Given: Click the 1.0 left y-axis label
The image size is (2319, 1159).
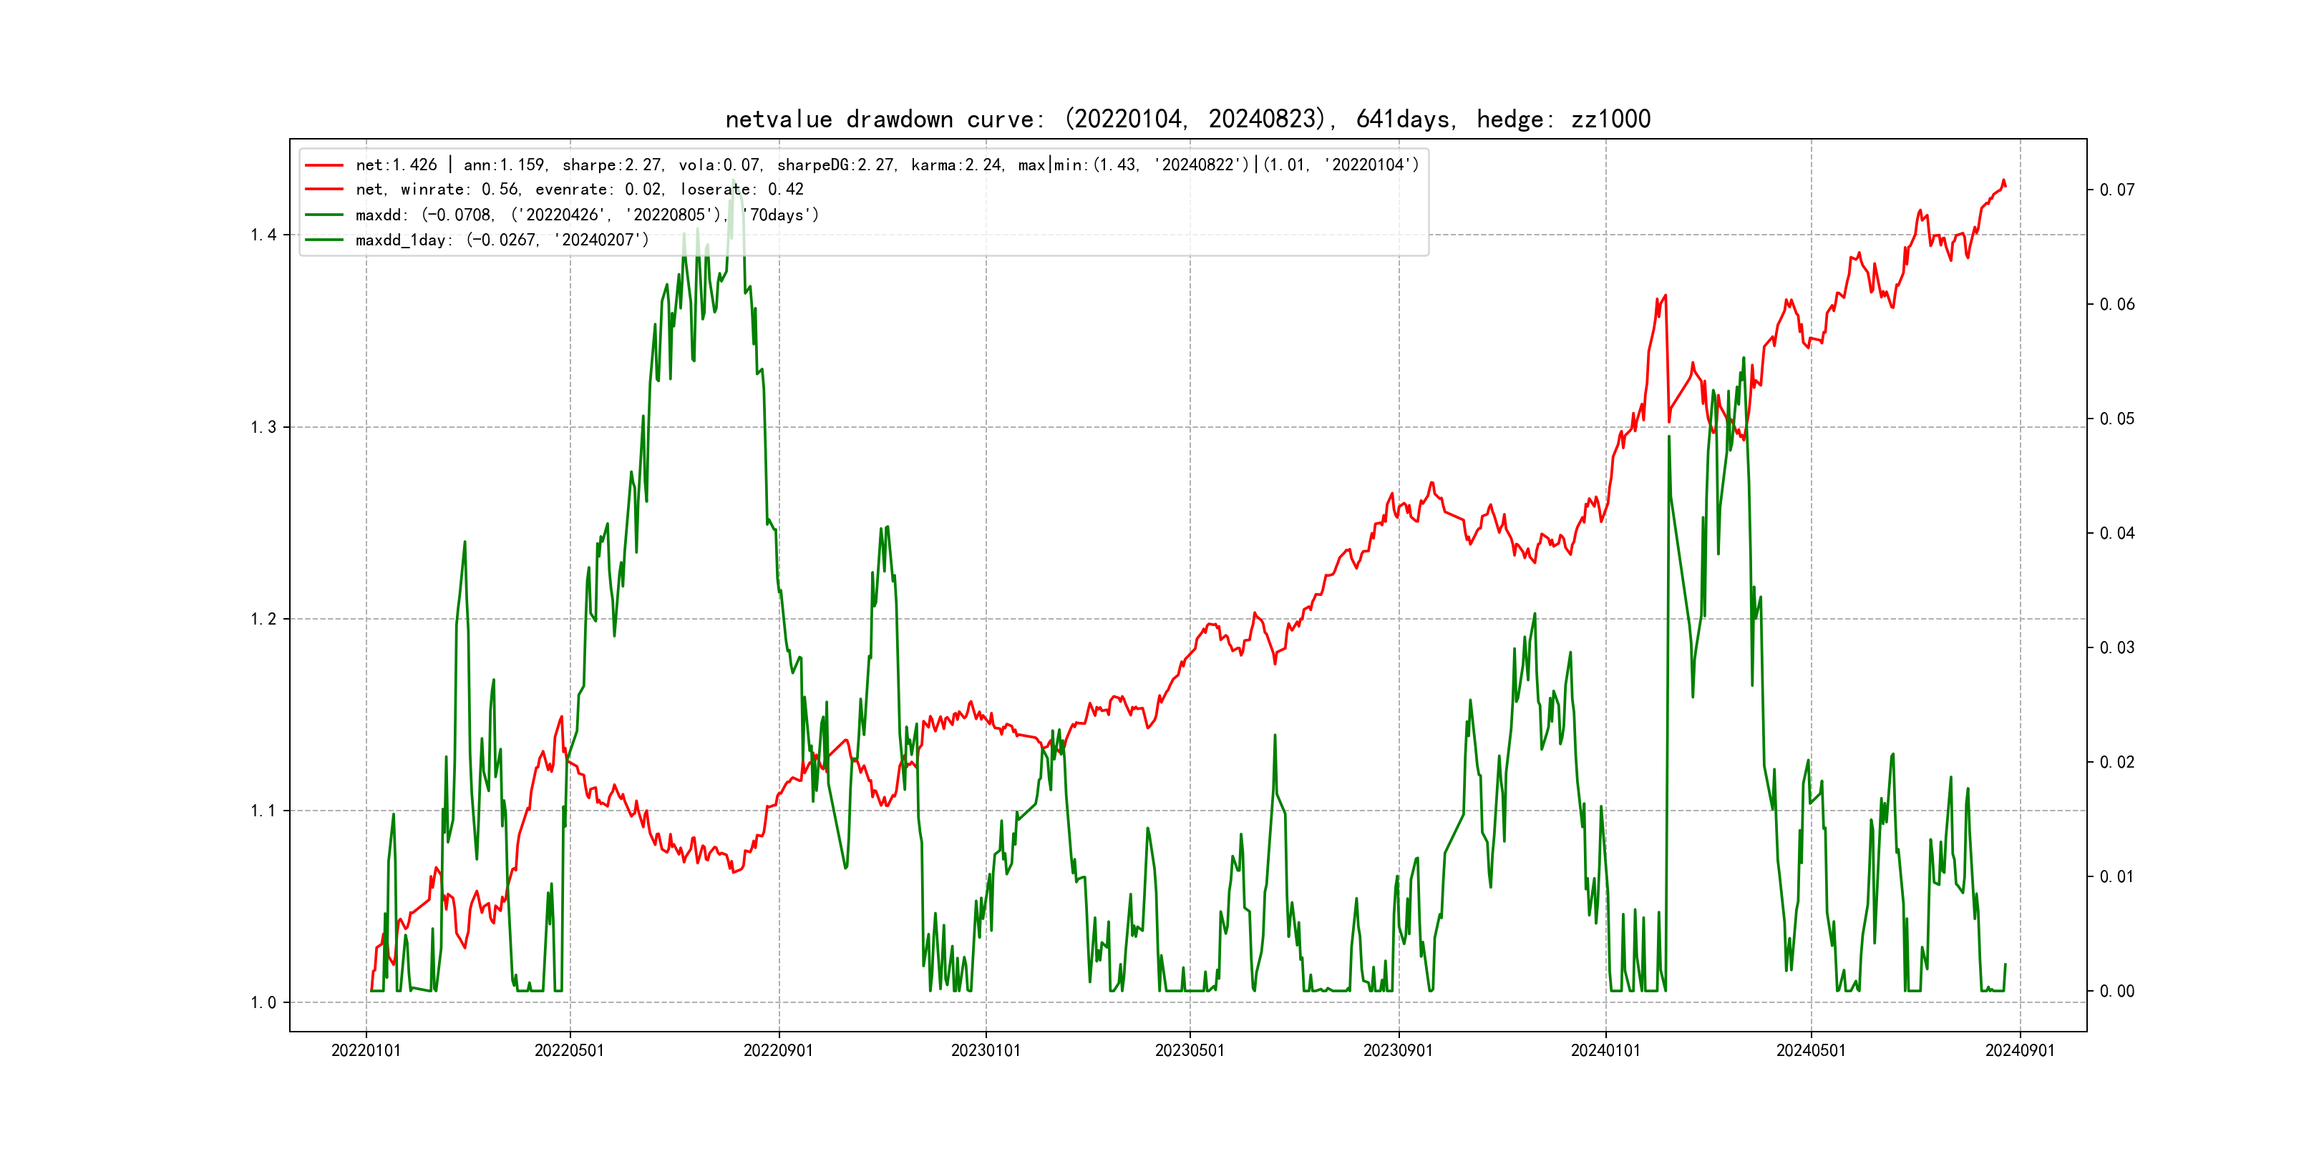Looking at the screenshot, I should (x=263, y=1002).
